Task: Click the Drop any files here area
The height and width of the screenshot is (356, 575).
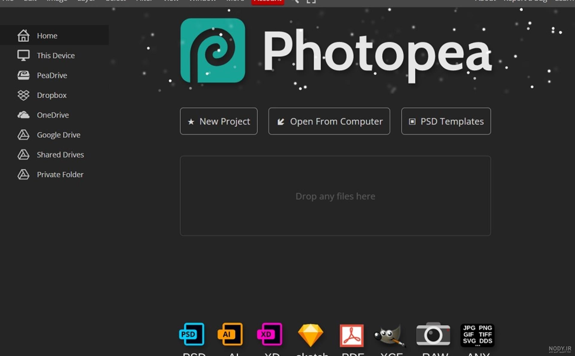Action: point(335,196)
